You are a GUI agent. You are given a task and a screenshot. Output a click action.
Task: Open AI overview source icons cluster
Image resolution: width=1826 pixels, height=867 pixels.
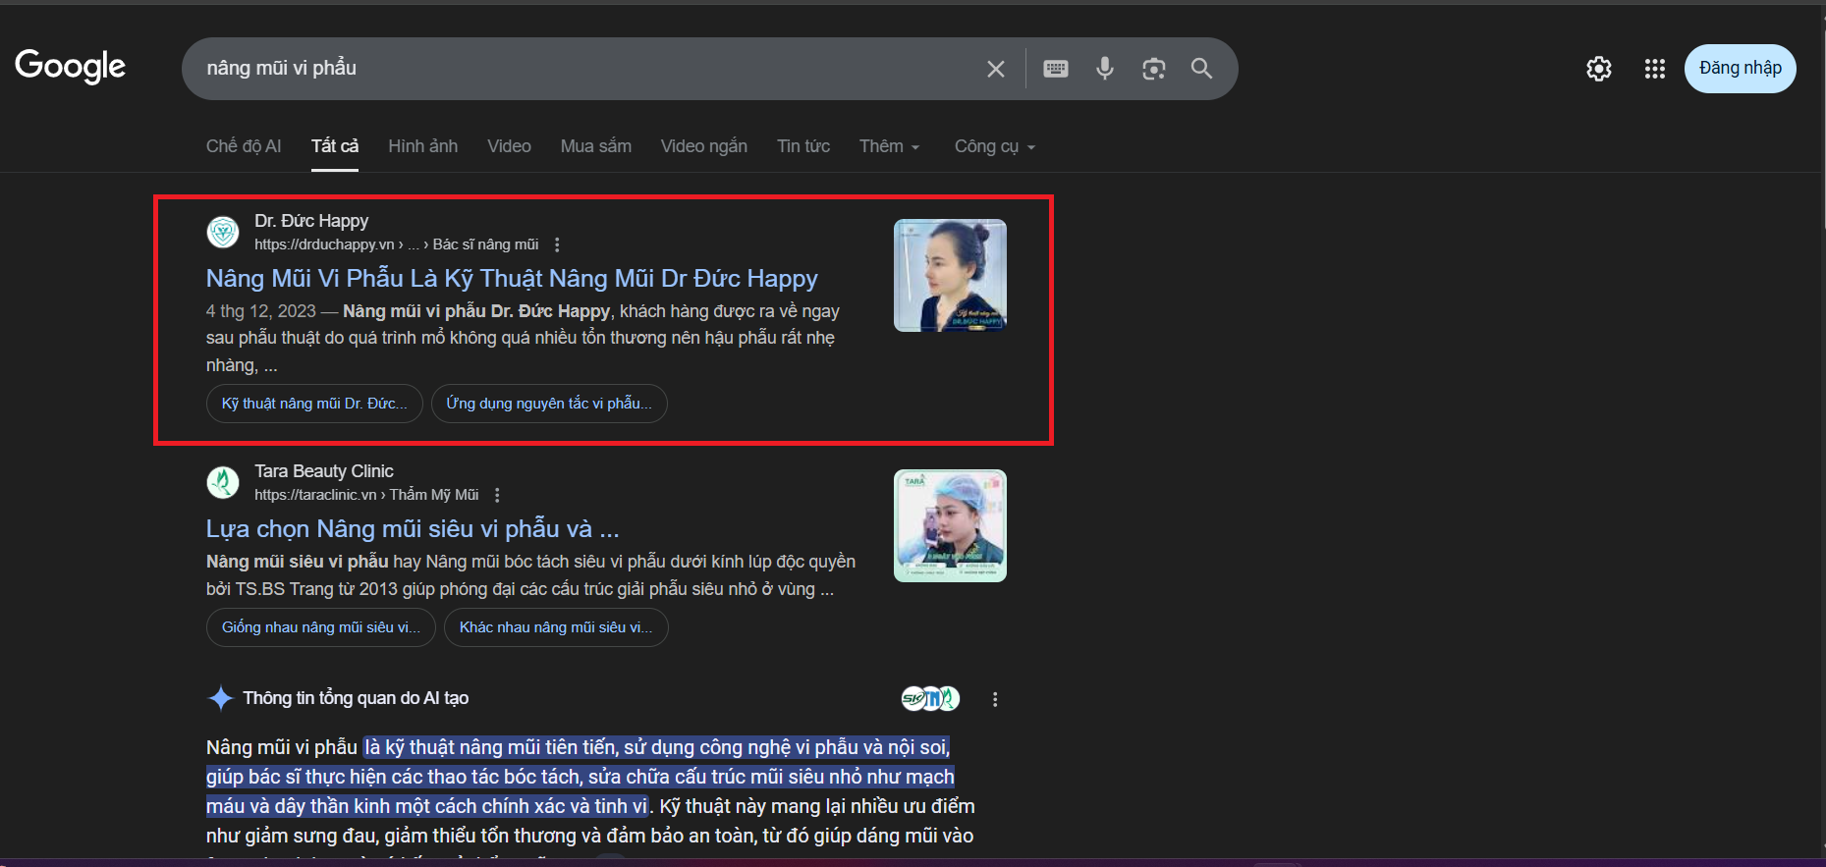coord(930,698)
